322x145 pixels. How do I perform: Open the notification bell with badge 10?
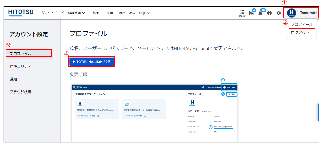pyautogui.click(x=261, y=13)
